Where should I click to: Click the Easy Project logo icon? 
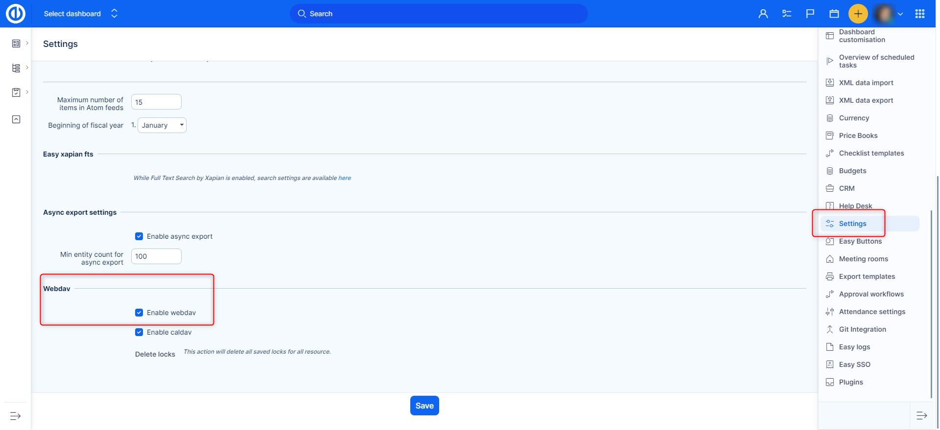[x=16, y=14]
